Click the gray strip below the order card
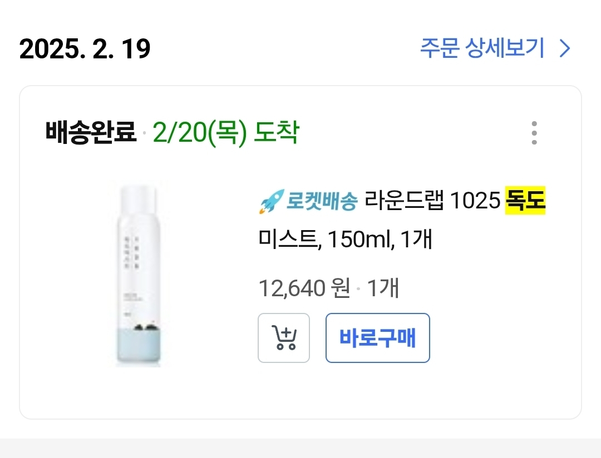Viewport: 601px width, 458px height. point(300,448)
